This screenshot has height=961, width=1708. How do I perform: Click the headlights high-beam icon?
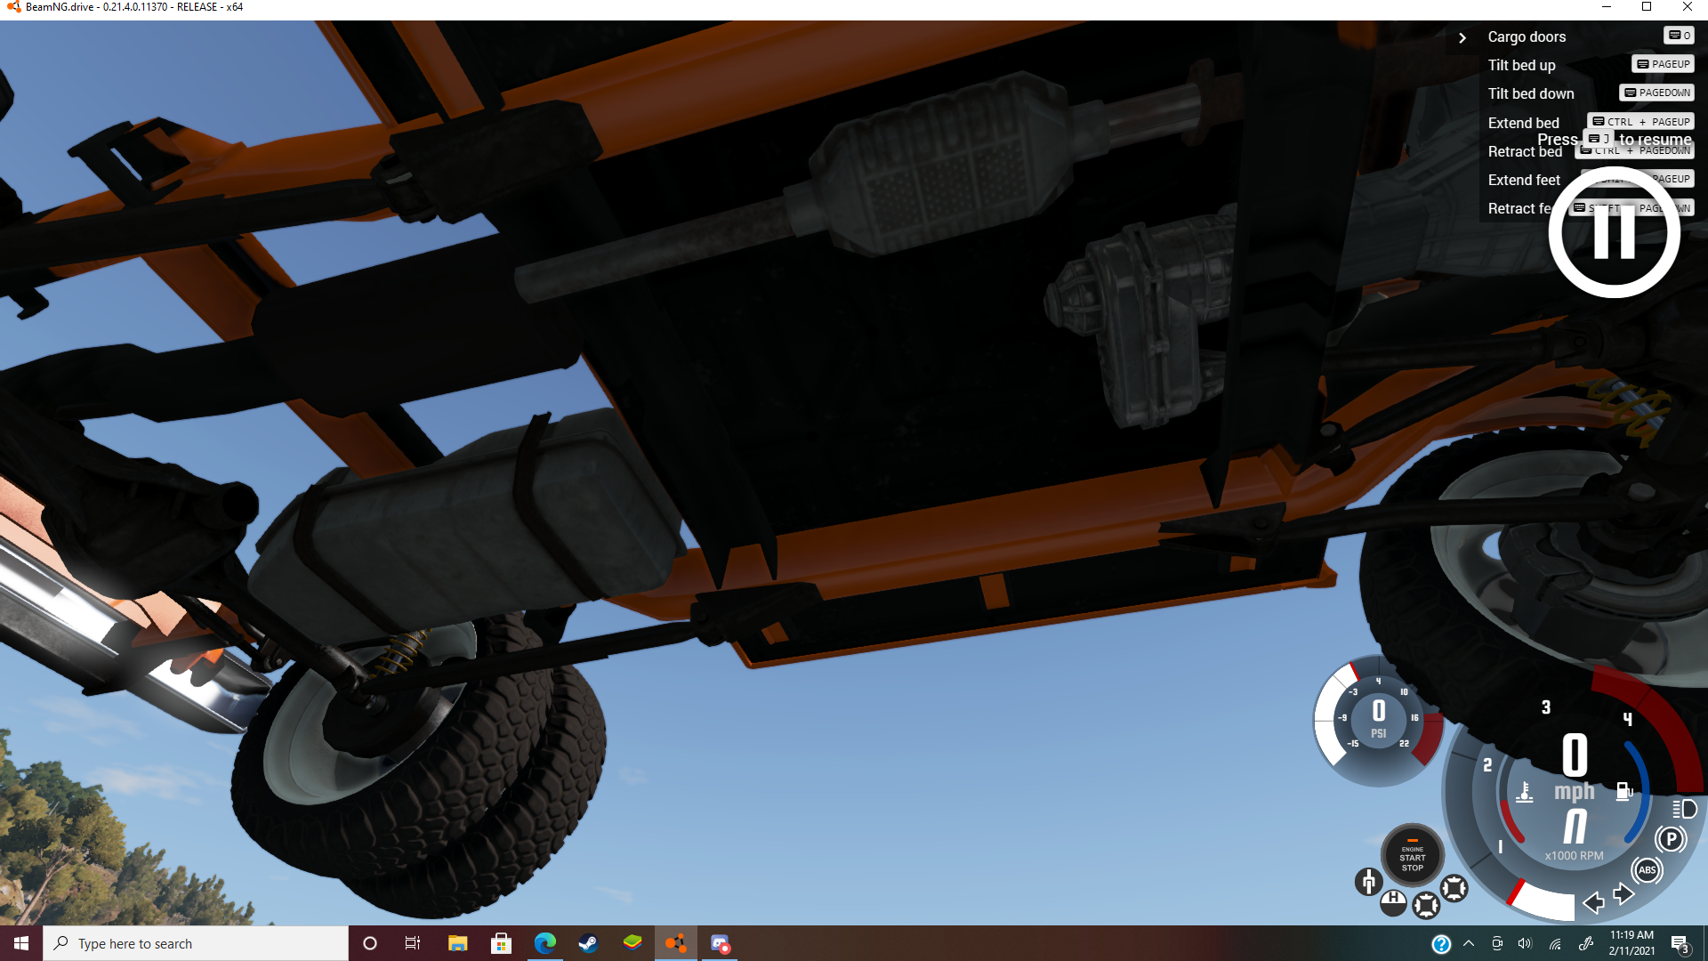(x=1684, y=809)
